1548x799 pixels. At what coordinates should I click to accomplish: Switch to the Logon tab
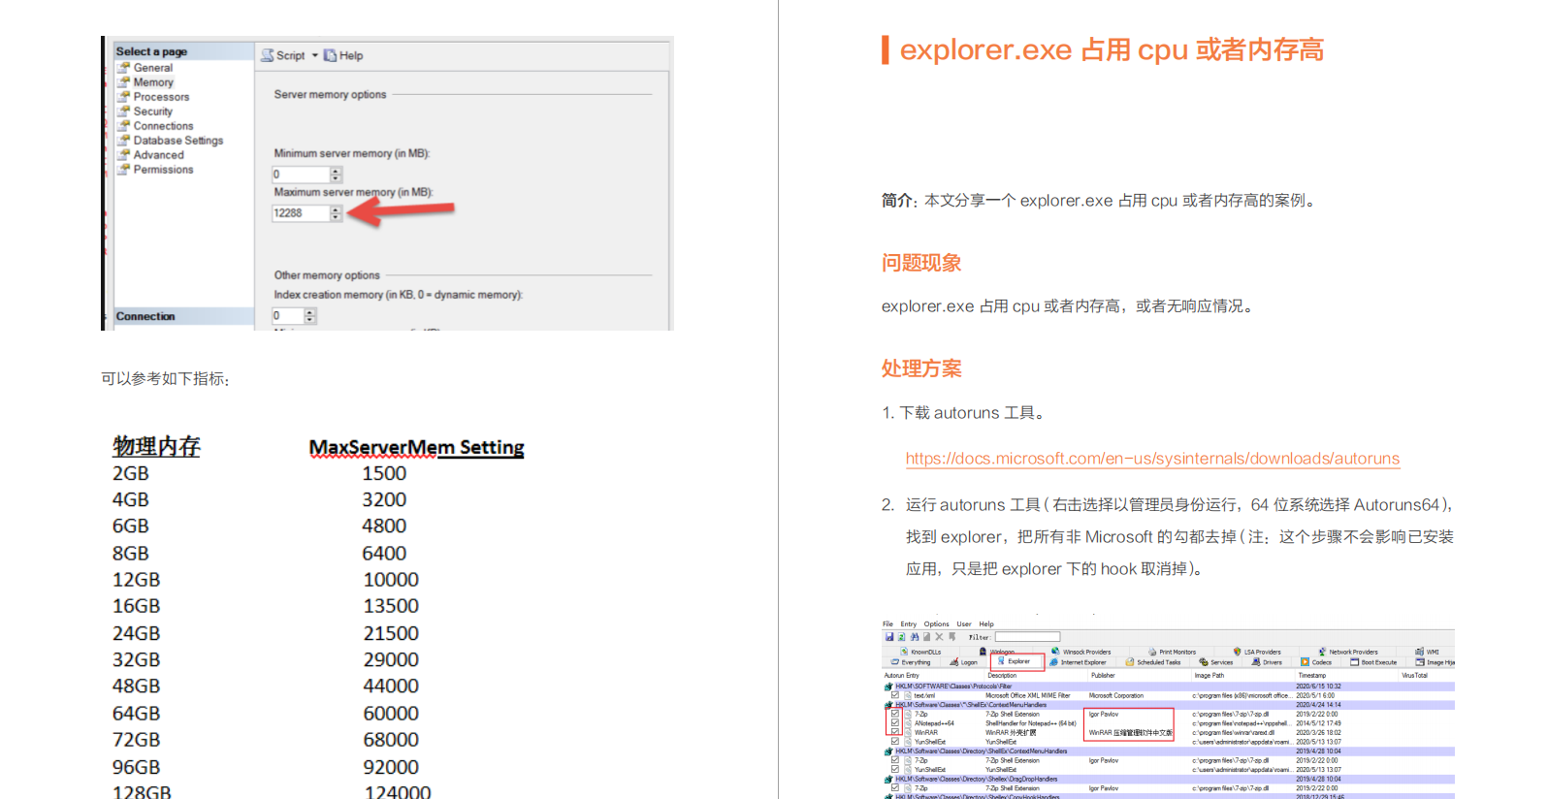(x=964, y=662)
